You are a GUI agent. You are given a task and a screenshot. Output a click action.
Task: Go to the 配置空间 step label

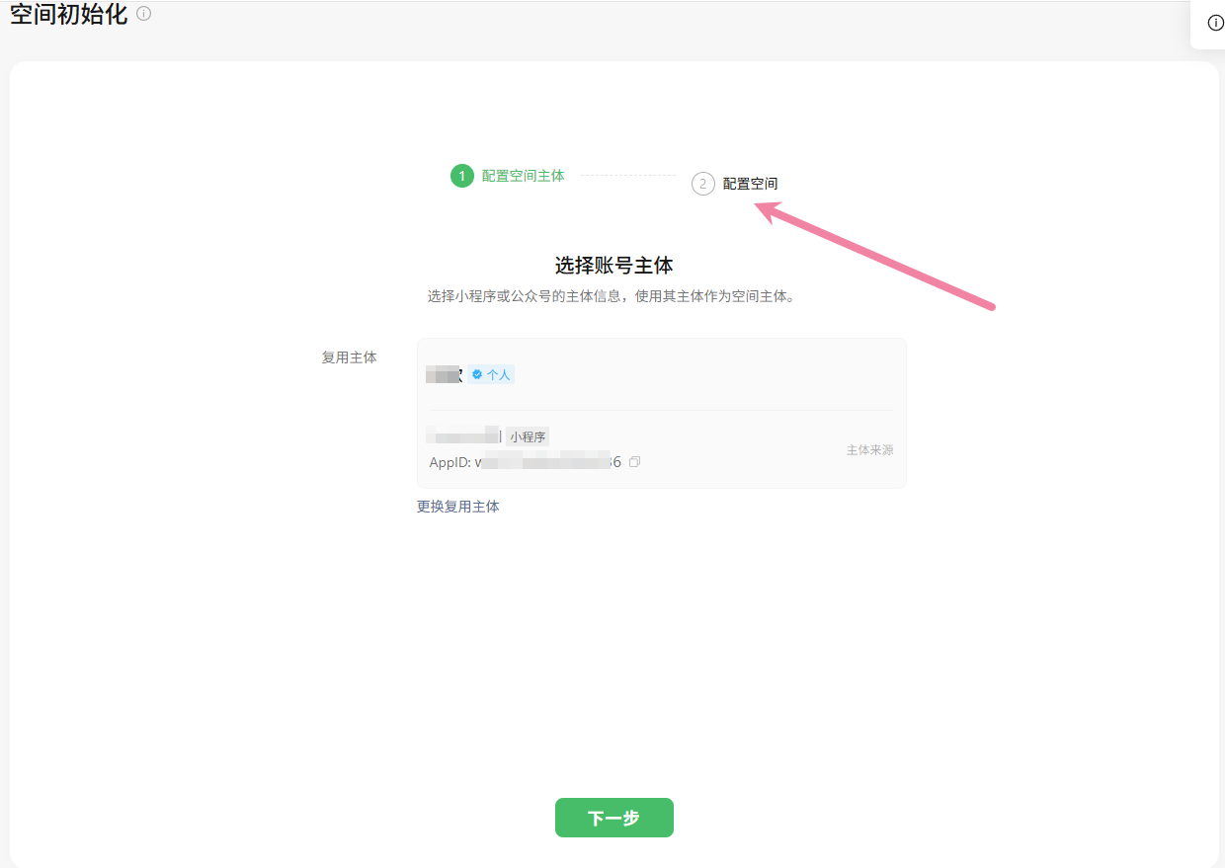[751, 184]
